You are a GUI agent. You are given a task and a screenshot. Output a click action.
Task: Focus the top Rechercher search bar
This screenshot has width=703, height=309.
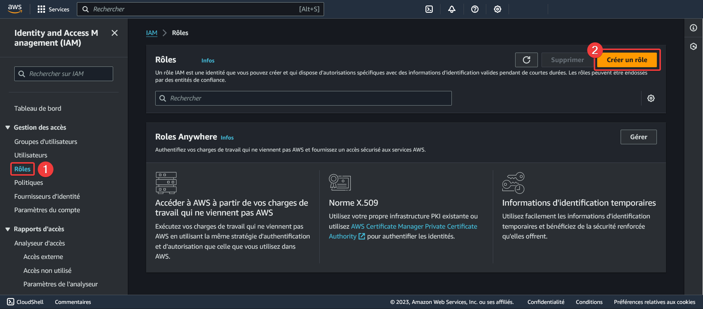coord(200,9)
